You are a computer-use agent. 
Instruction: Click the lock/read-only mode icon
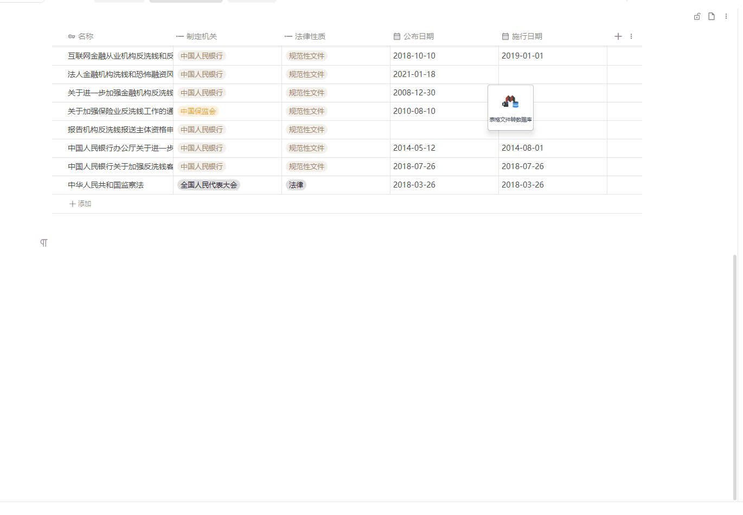tap(697, 16)
